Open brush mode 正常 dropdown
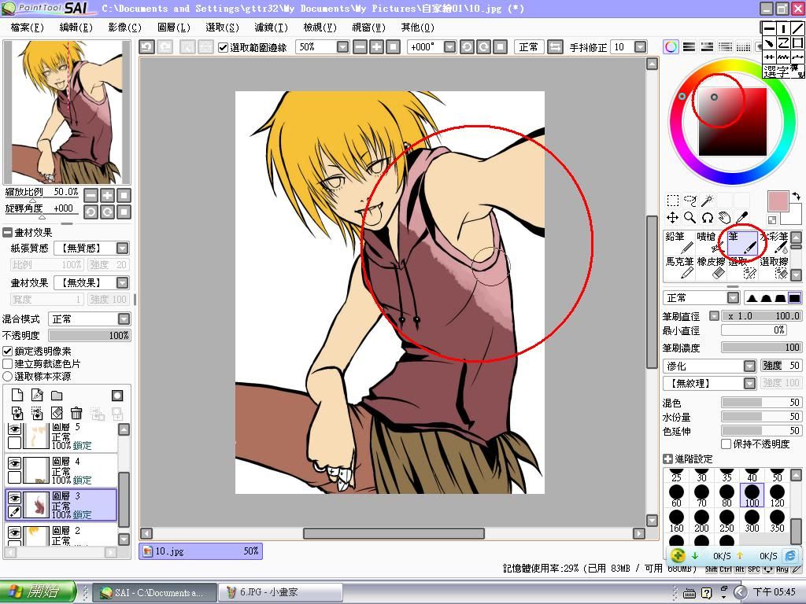The image size is (806, 604). tap(733, 298)
